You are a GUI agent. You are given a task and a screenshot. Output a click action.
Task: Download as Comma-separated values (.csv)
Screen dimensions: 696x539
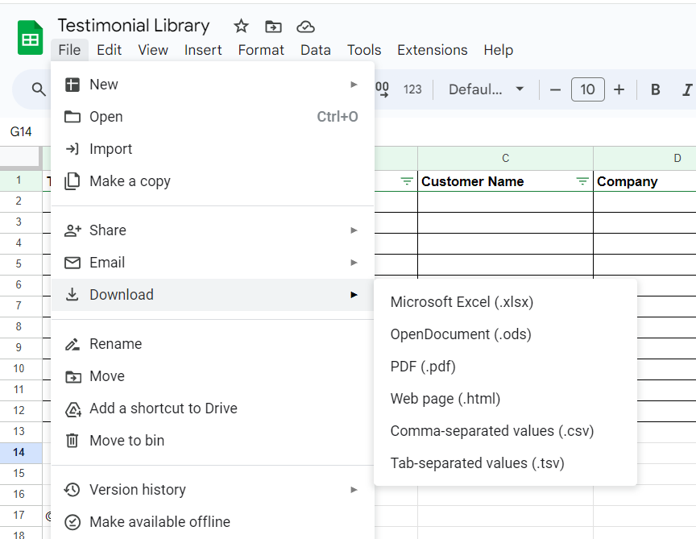coord(505,431)
